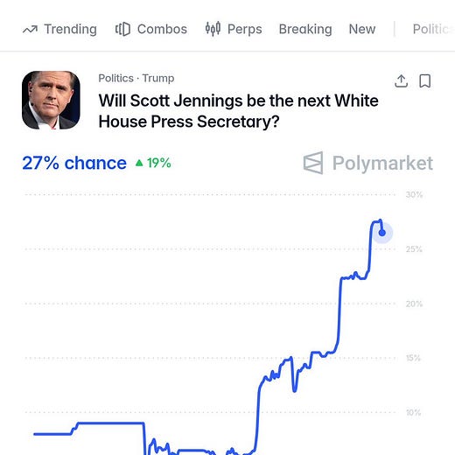Screen dimensions: 455x455
Task: Click the Polymarket logo watermark
Action: coord(368,163)
